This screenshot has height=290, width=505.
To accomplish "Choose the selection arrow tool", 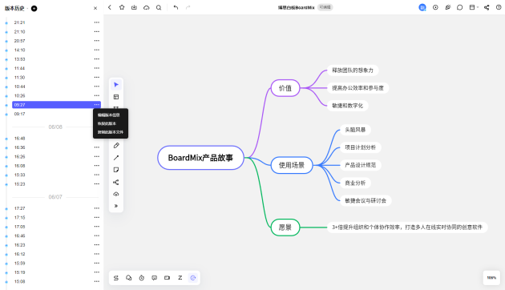I will tap(116, 85).
